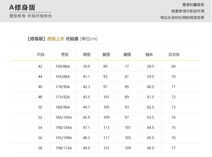Screen dimensions: 212x157
Task: Click chest value '121'
Action: (x=107, y=148)
